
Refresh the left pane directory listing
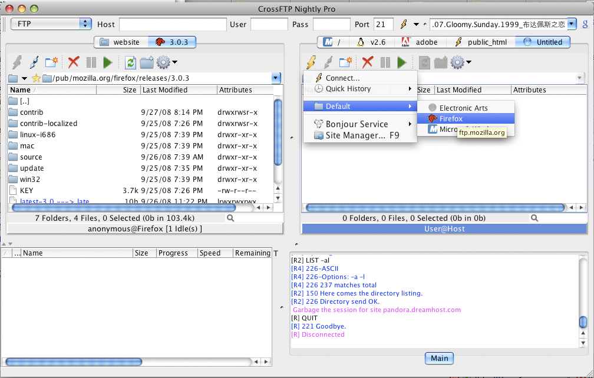[131, 62]
